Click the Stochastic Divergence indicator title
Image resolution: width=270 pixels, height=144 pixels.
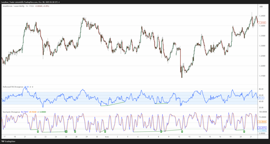tap(11, 112)
